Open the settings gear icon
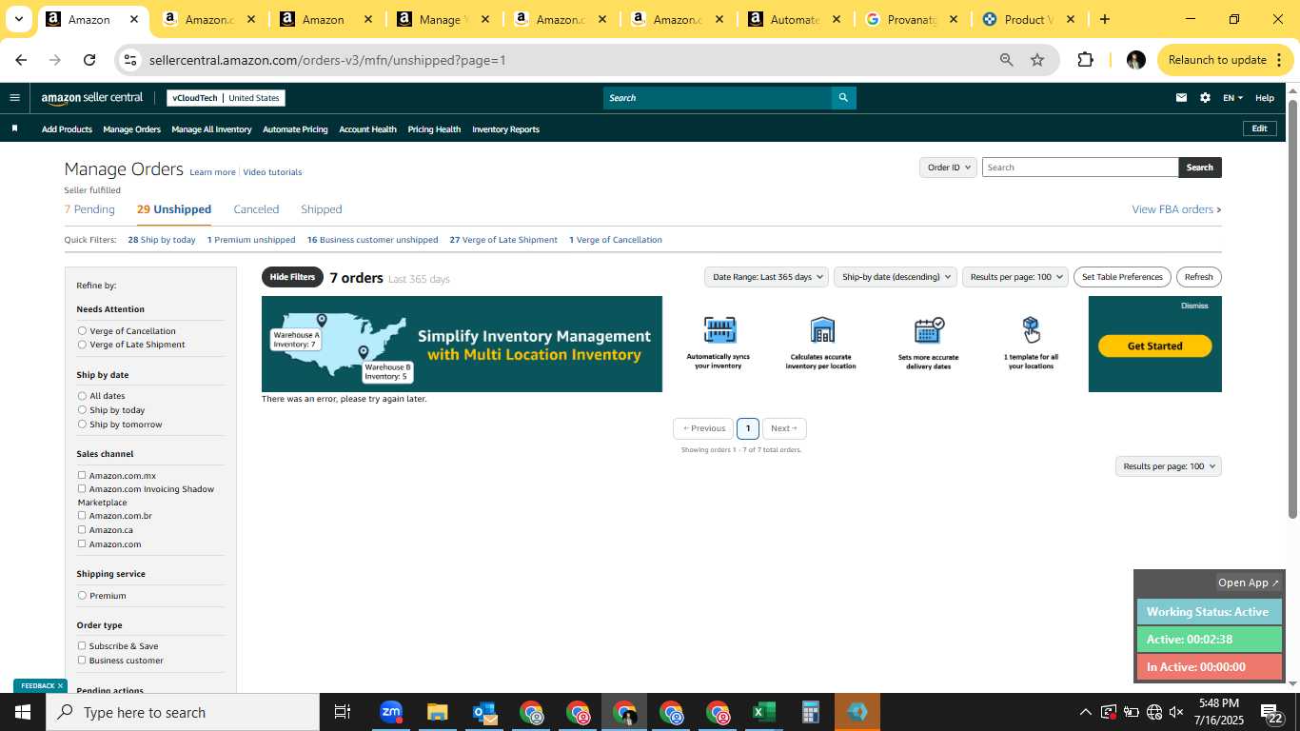The image size is (1300, 731). (1205, 98)
